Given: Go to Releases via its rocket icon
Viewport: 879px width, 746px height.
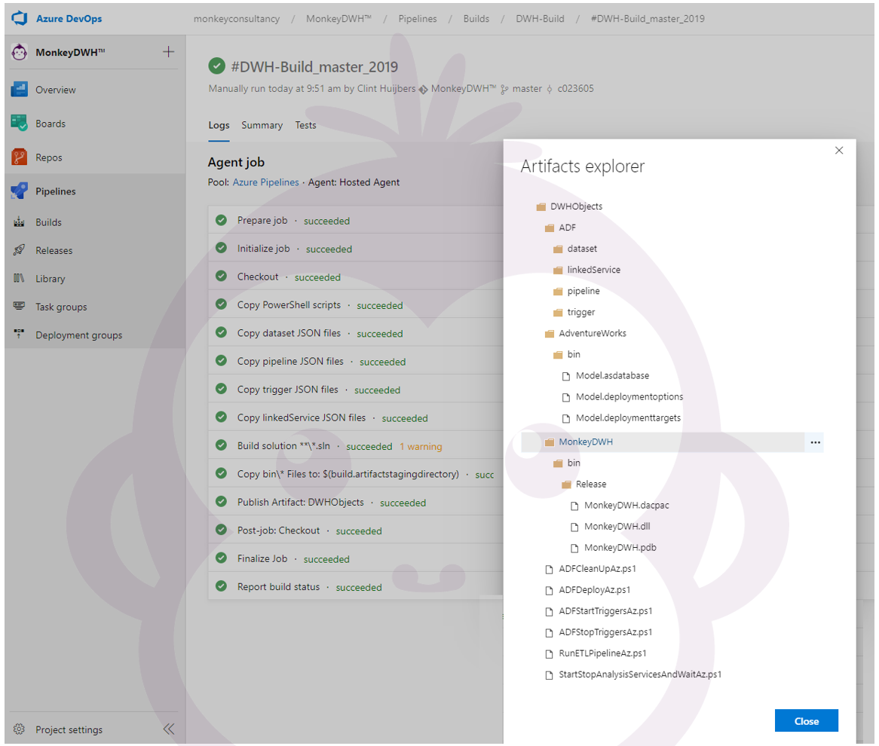Looking at the screenshot, I should (19, 250).
